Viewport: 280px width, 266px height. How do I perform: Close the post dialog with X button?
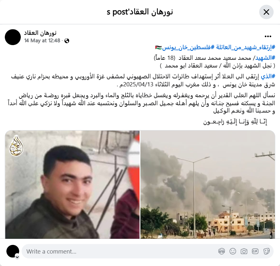[x=266, y=12]
